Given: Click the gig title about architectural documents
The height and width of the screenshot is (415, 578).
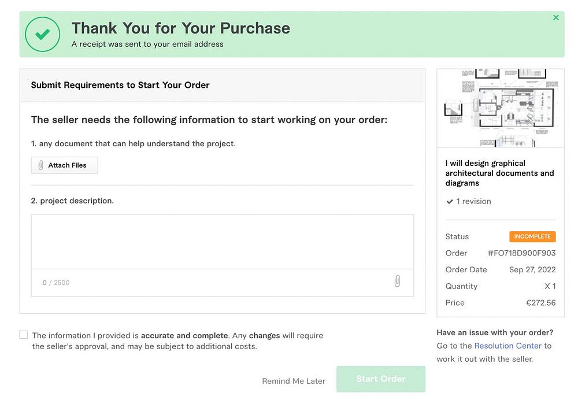Looking at the screenshot, I should click(499, 173).
